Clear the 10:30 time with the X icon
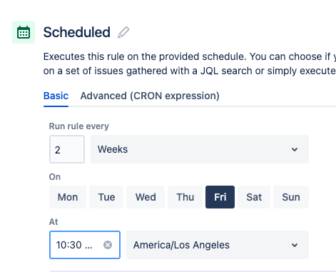The image size is (336, 272). point(108,245)
